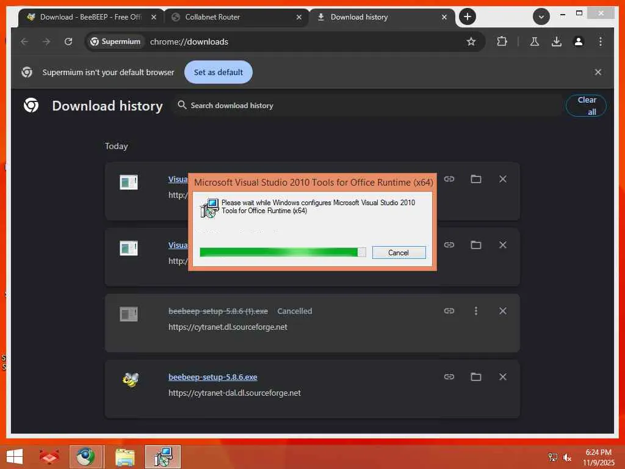Go back to previous page
The height and width of the screenshot is (469, 625).
[24, 42]
